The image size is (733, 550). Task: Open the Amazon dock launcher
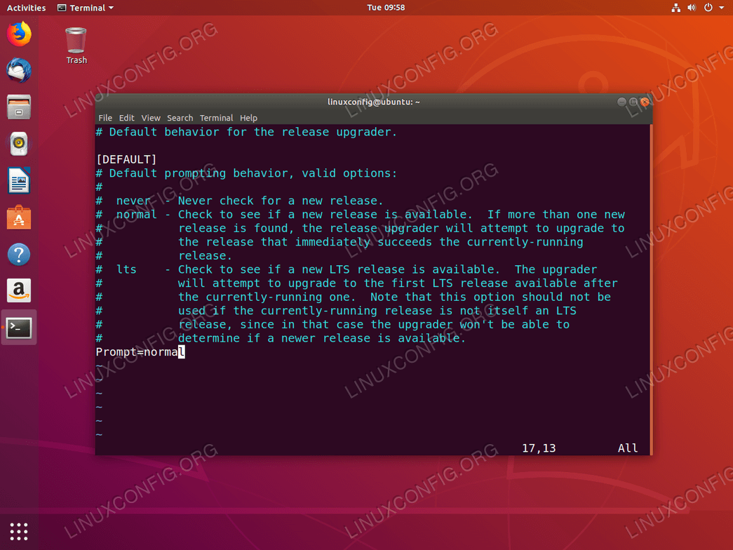[19, 291]
